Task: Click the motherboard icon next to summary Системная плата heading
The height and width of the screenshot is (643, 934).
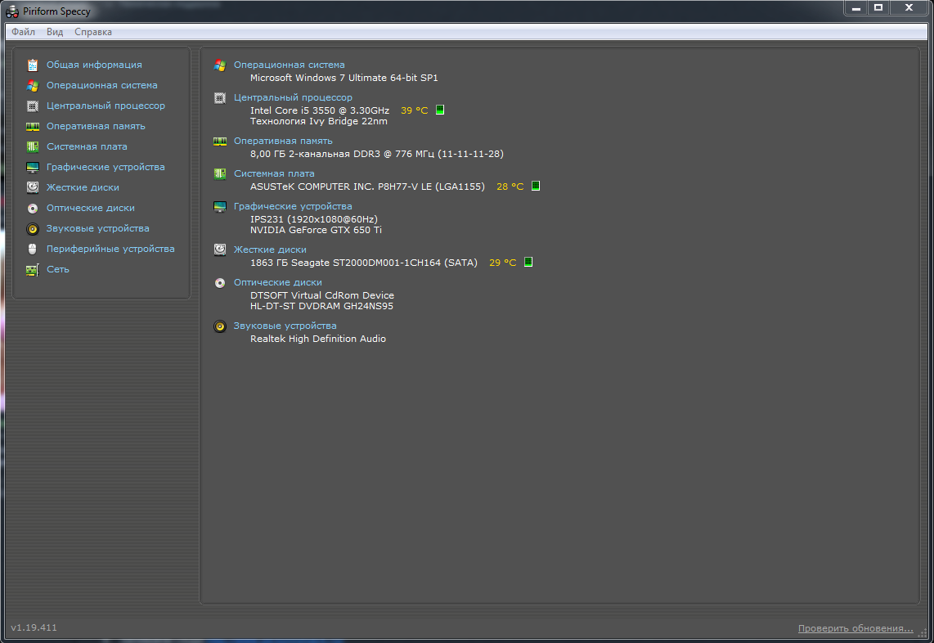Action: (220, 174)
